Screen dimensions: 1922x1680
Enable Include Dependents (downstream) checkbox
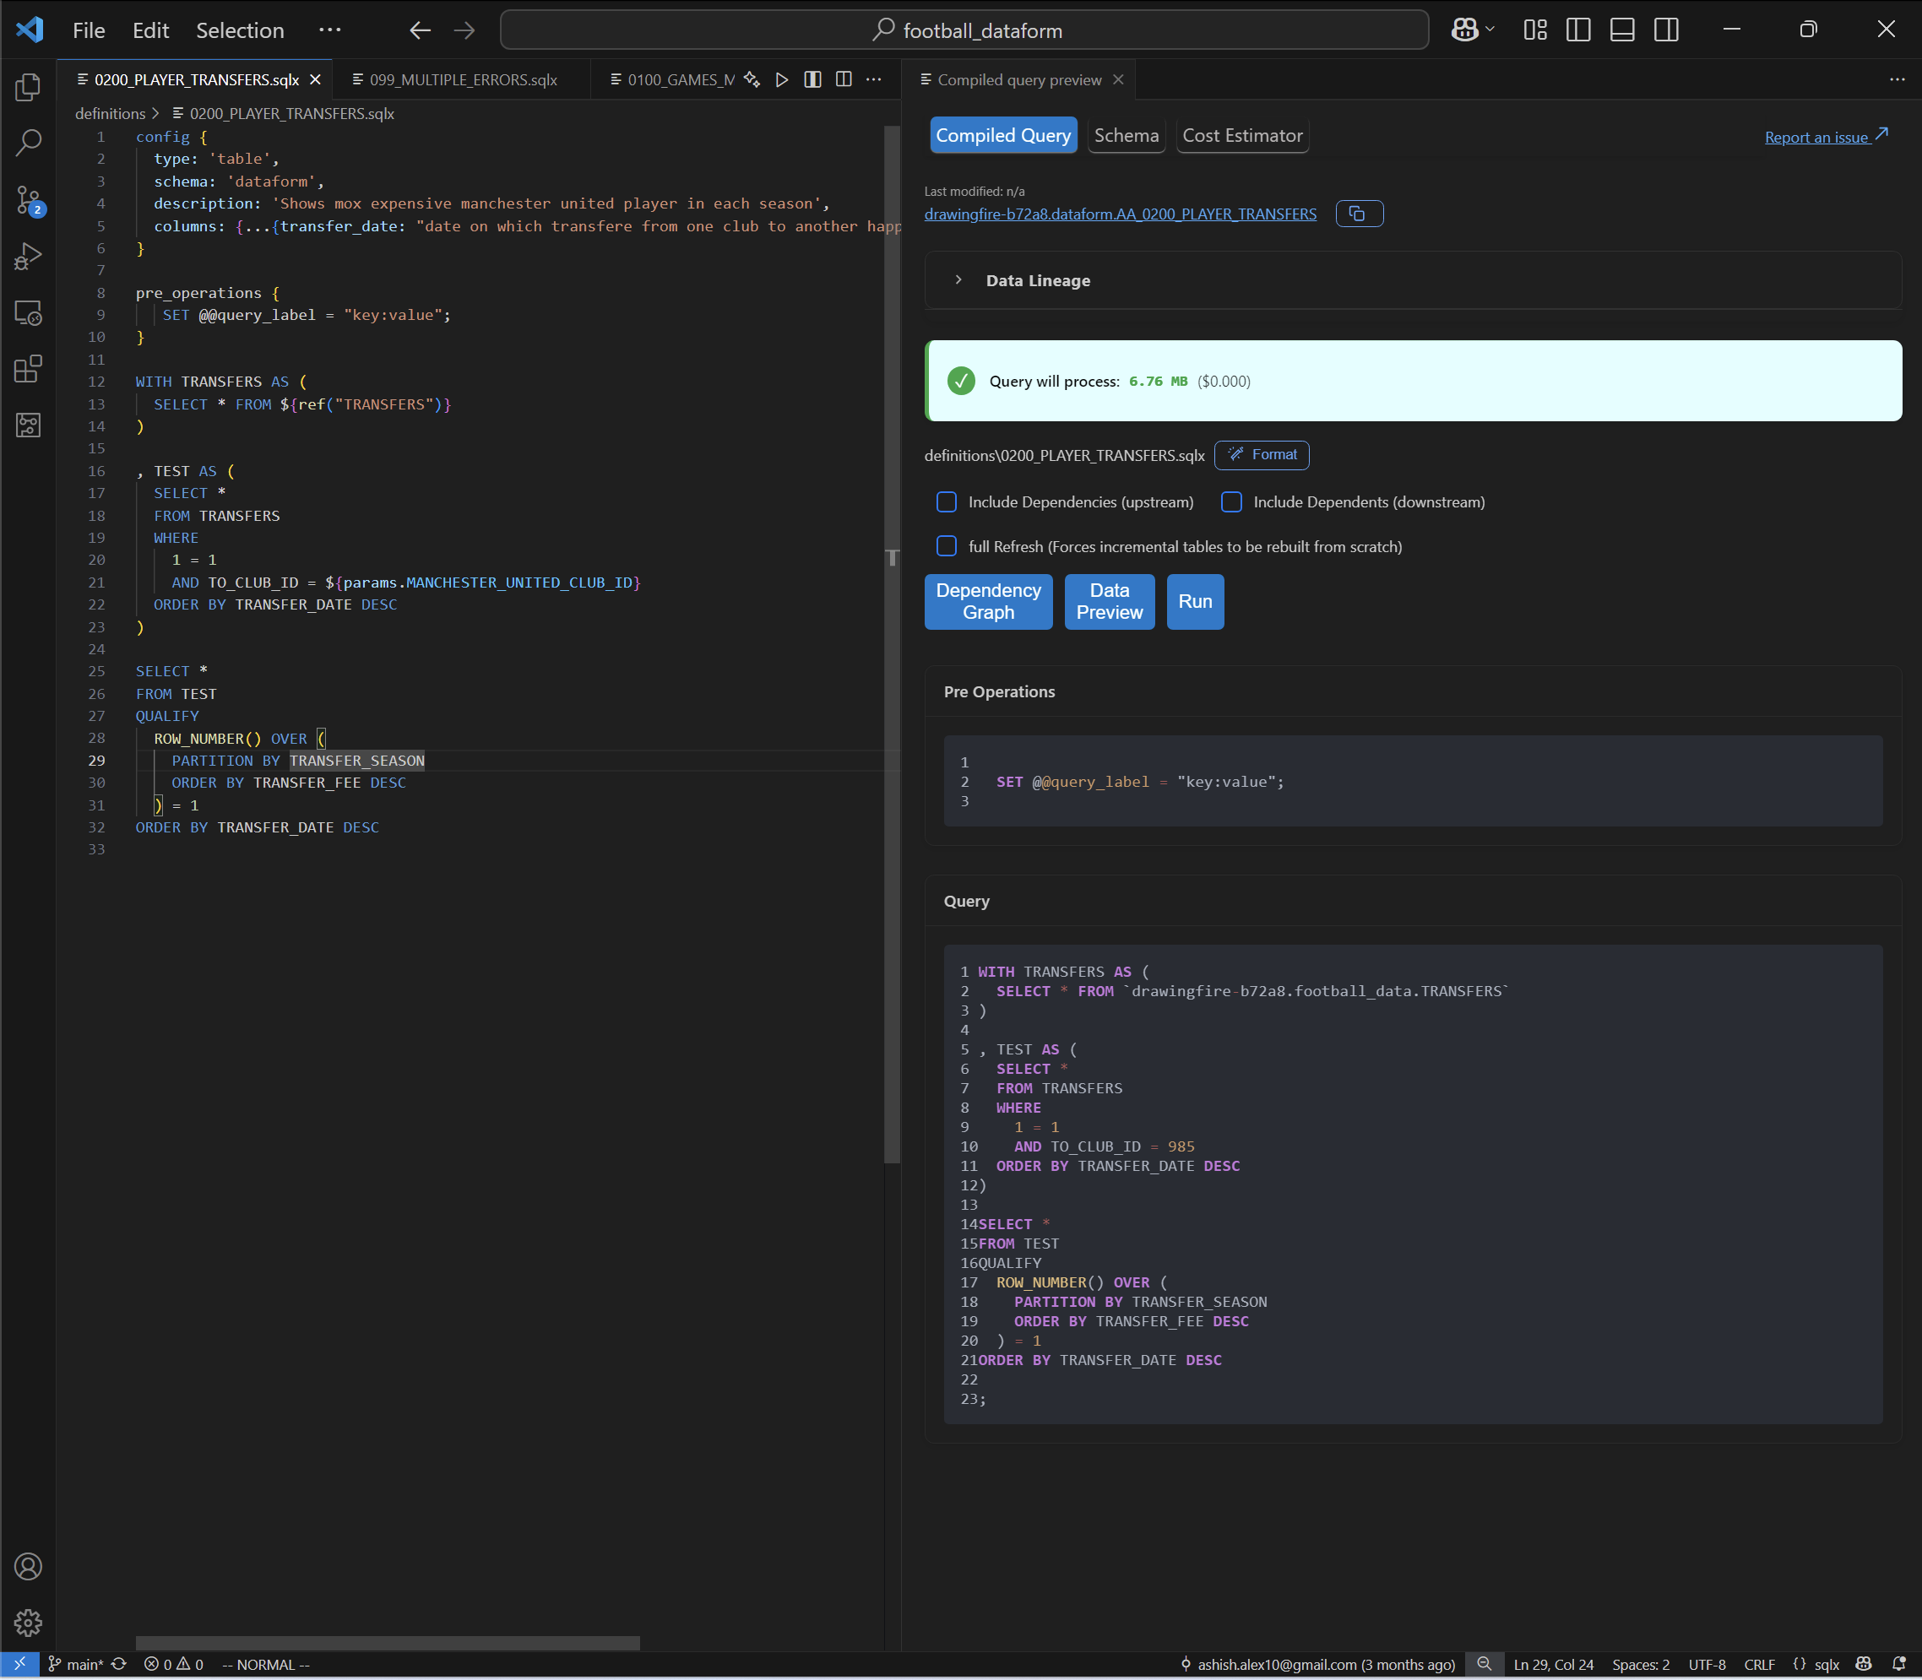coord(1232,502)
